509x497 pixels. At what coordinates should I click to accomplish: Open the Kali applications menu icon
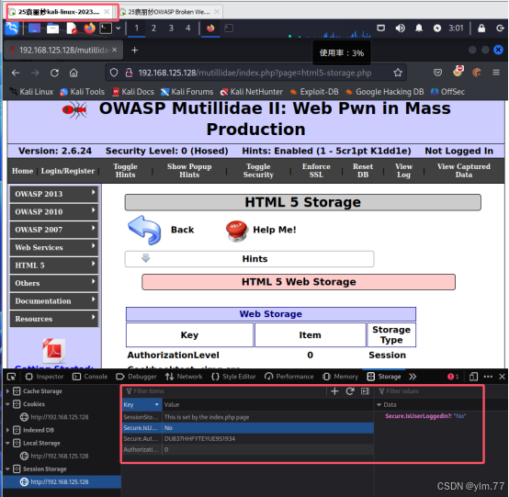tap(12, 28)
